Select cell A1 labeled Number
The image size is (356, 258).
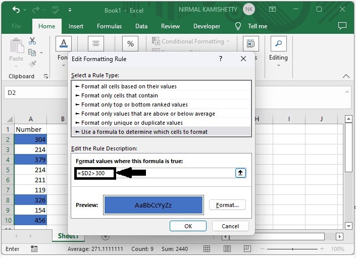31,129
